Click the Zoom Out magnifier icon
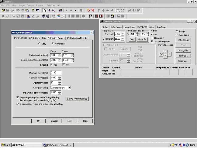Image resolution: width=197 pixels, height=155 pixels. click(54, 10)
